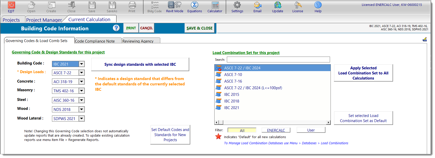The width and height of the screenshot is (435, 158).
Task: Click the IBC 2015 row icon
Action: (x=218, y=95)
